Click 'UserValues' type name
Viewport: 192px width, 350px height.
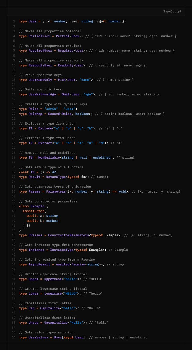38,337
